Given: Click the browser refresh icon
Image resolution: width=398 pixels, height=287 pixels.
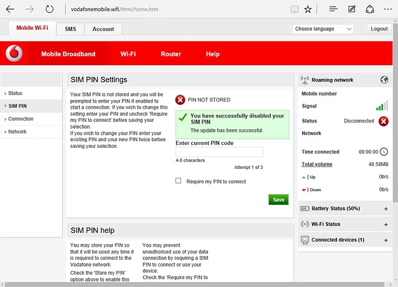Looking at the screenshot, I should click(x=50, y=9).
